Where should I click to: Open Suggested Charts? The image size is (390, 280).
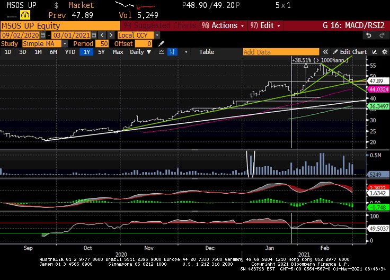tap(160, 25)
